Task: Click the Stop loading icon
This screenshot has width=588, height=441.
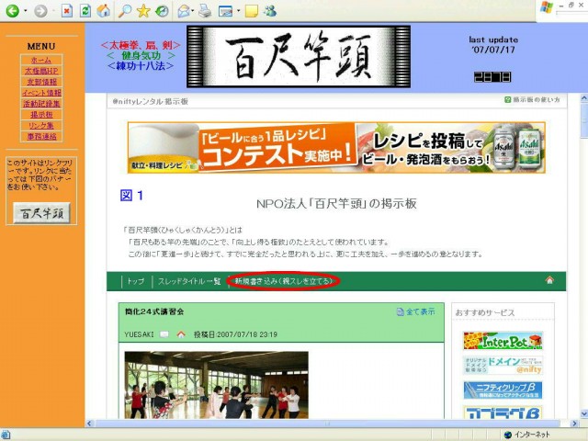Action: 66,11
